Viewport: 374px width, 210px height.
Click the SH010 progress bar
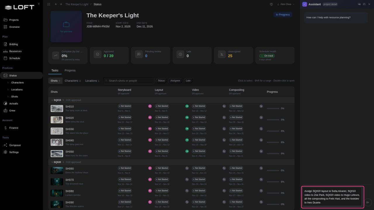click(273, 108)
